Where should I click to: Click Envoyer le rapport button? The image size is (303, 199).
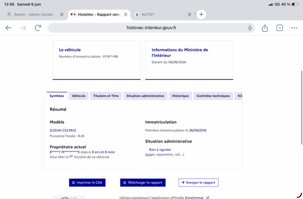pyautogui.click(x=198, y=183)
